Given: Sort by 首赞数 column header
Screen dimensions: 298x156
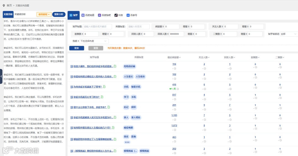Looking at the screenshot, I should pos(255,57).
